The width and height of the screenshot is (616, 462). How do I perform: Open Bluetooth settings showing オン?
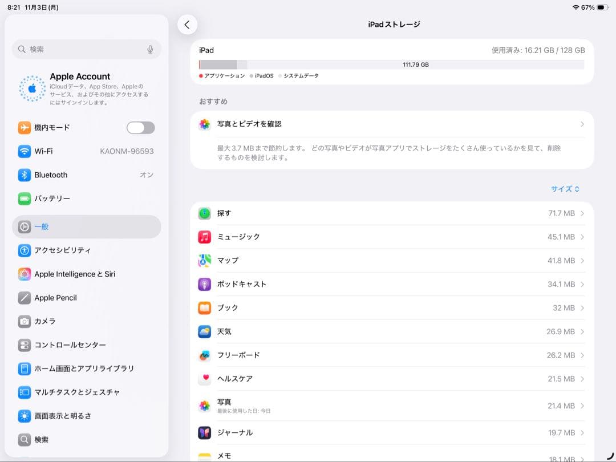(x=86, y=175)
